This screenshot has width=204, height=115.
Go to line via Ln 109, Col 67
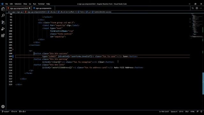pyautogui.click(x=164, y=111)
